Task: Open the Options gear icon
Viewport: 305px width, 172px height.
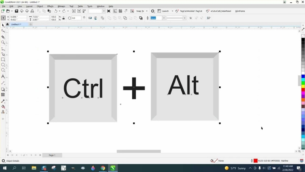Action: point(153,11)
